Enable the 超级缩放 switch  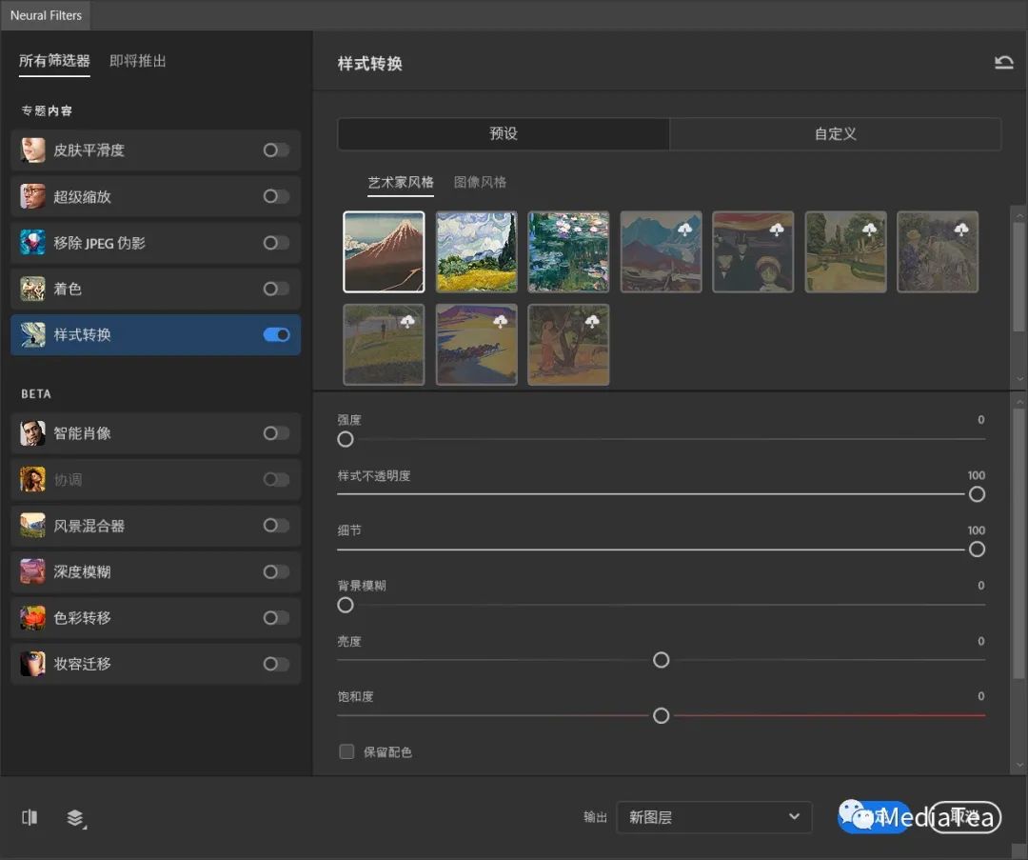pos(276,196)
